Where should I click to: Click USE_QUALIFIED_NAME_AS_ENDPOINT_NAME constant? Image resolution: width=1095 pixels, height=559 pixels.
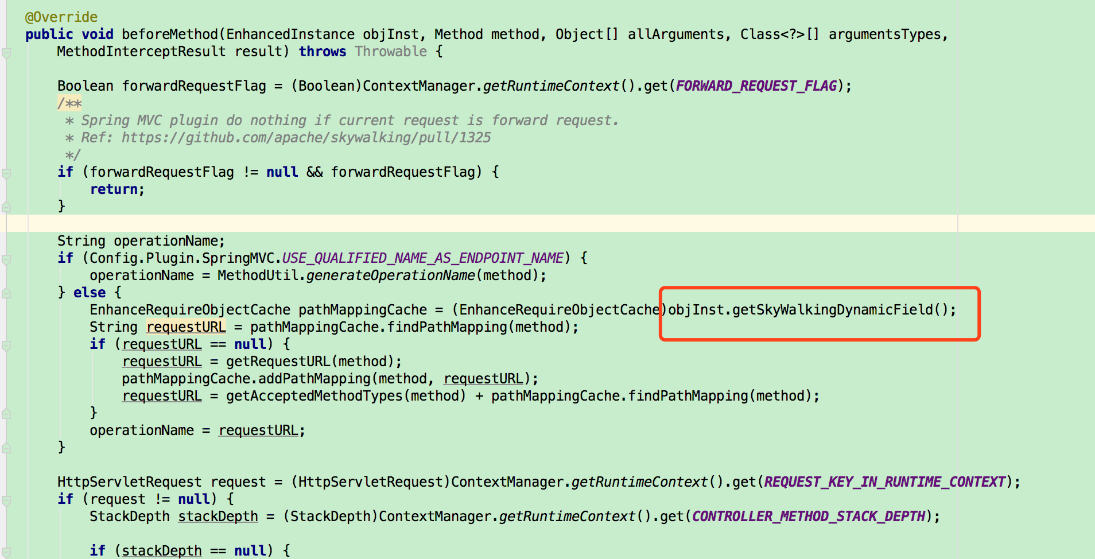click(423, 258)
